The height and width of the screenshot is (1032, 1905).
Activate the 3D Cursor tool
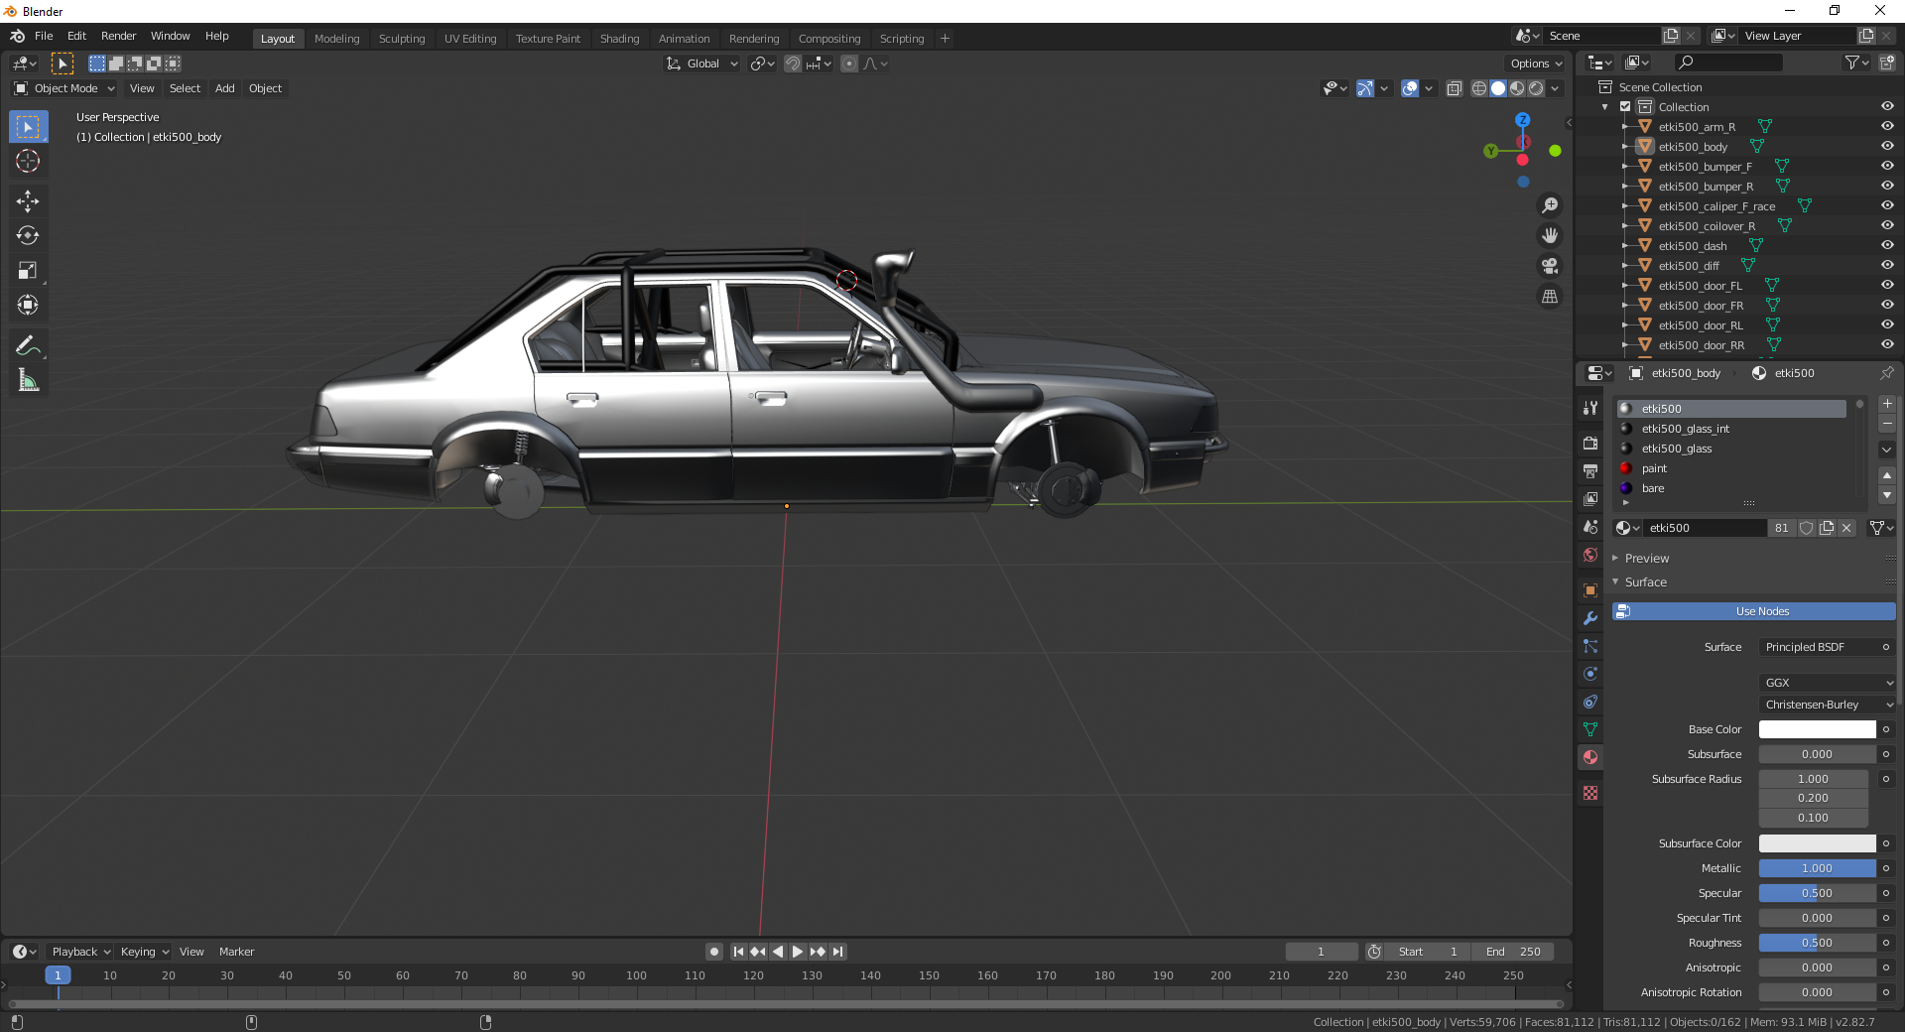[x=28, y=161]
